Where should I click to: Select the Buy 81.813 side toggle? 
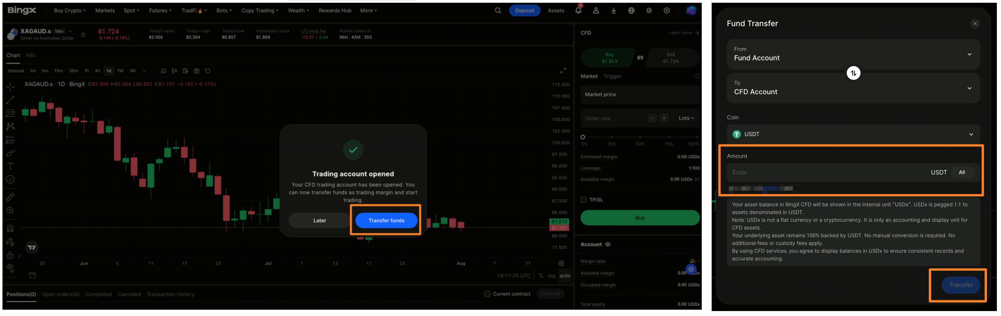pos(609,58)
